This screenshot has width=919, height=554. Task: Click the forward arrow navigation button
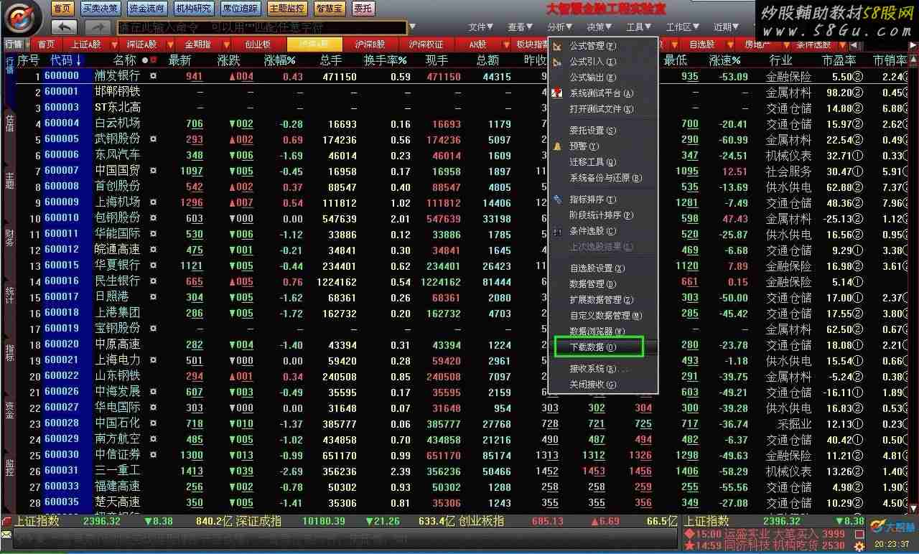click(x=97, y=27)
